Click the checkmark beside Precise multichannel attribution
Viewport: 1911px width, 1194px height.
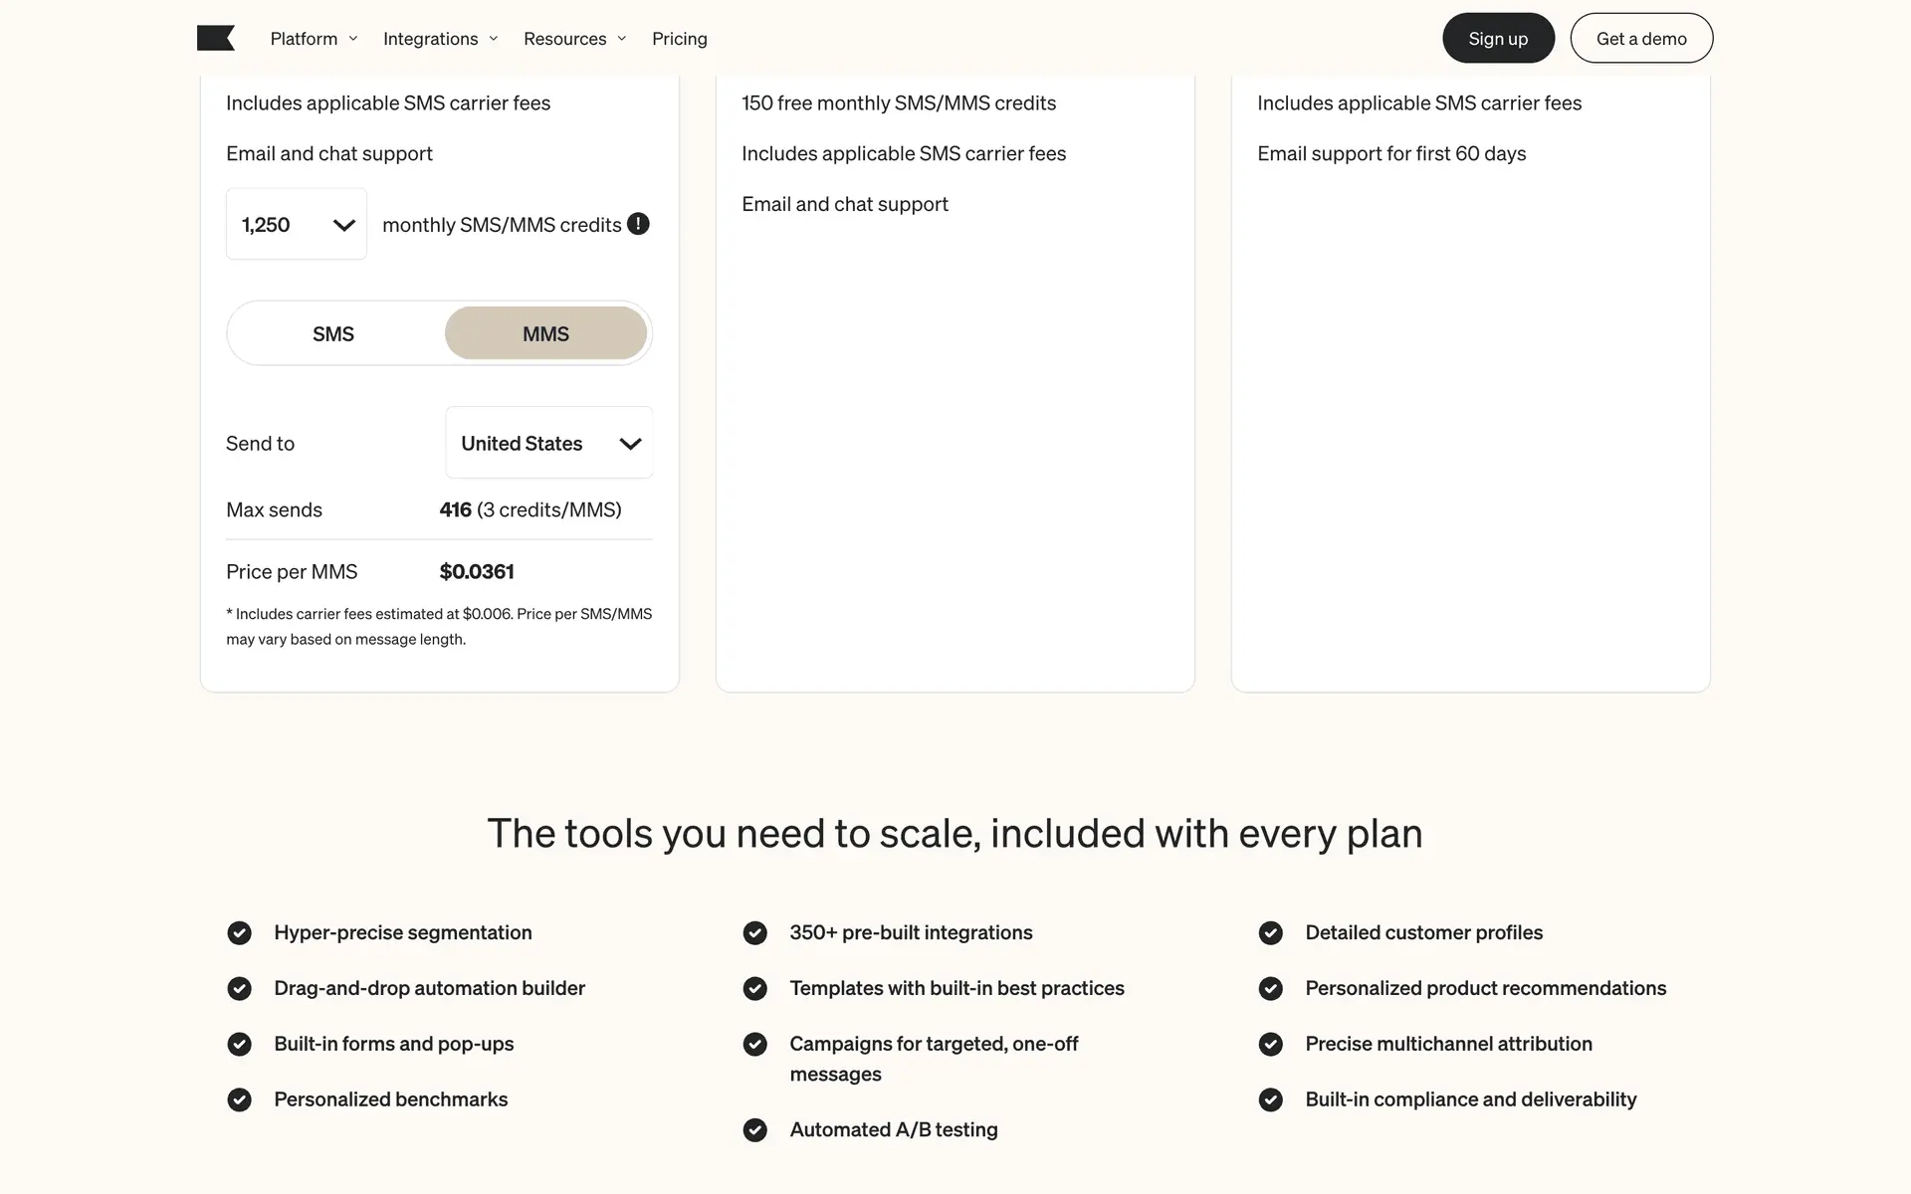(1270, 1044)
